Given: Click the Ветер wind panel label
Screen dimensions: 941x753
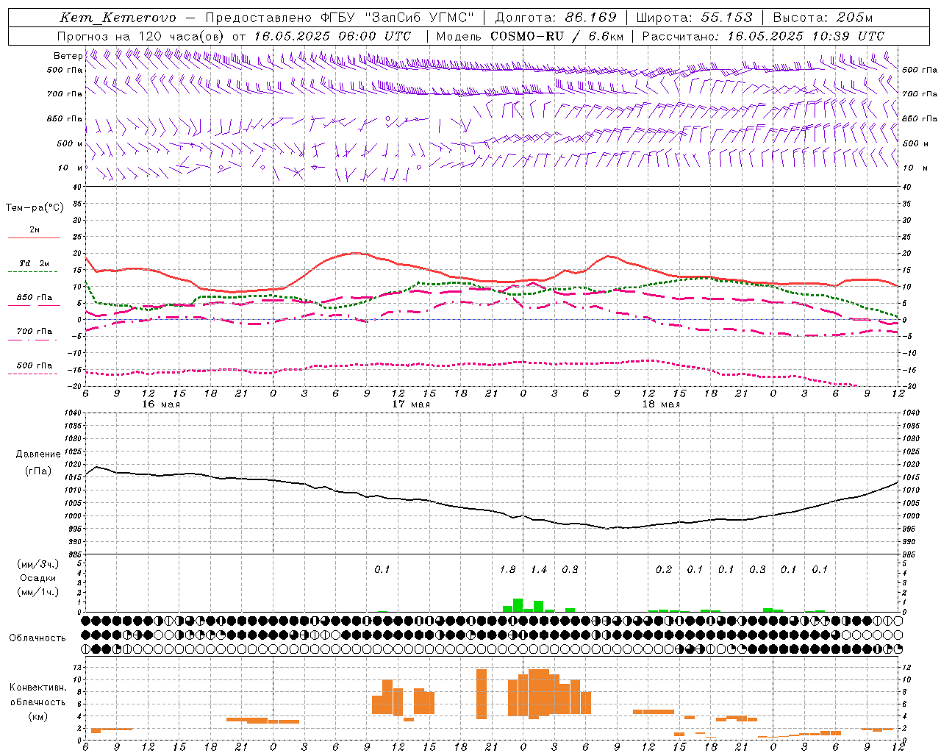Looking at the screenshot, I should (x=68, y=56).
